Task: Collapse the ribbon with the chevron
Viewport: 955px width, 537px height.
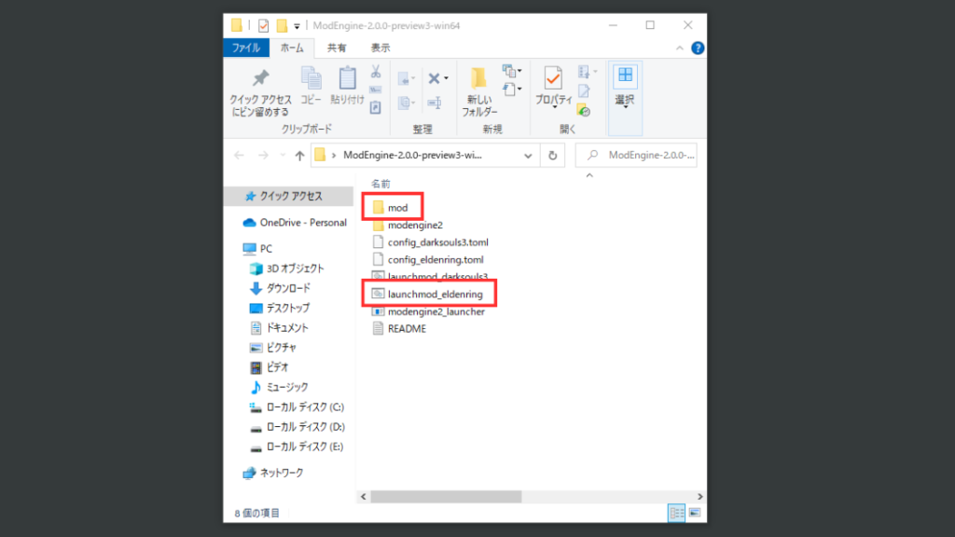Action: coord(680,48)
